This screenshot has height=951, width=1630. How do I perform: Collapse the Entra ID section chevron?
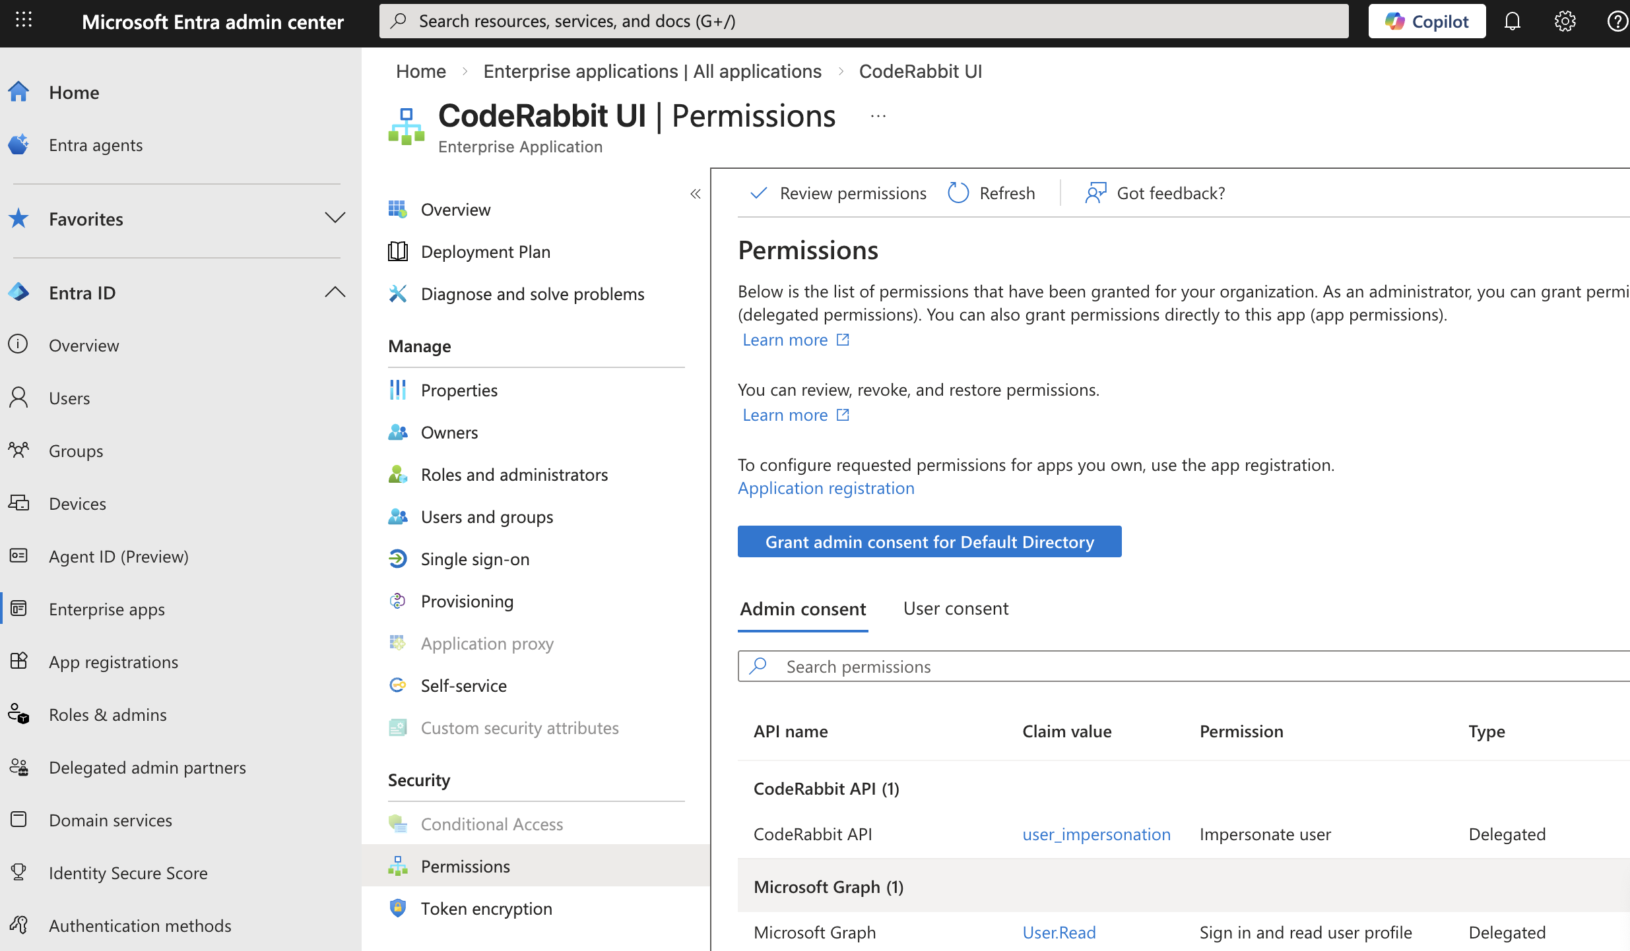tap(335, 291)
